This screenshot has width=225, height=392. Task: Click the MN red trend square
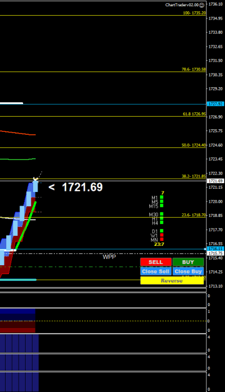tap(162, 239)
